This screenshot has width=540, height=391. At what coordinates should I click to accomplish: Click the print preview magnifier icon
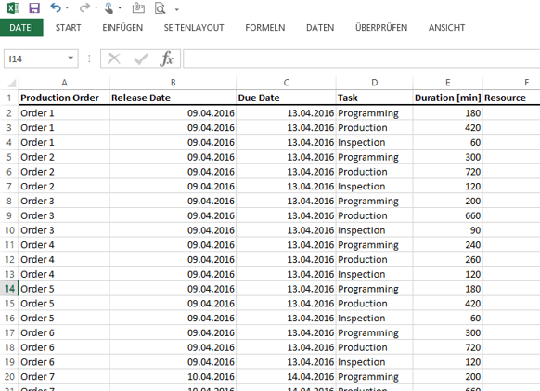[161, 8]
